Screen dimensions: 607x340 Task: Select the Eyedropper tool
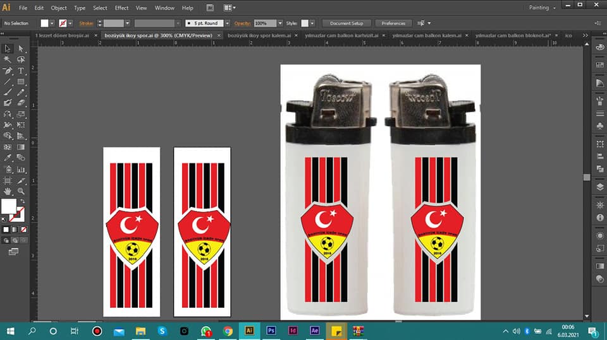(x=8, y=158)
